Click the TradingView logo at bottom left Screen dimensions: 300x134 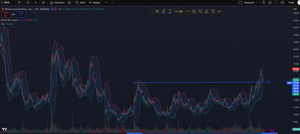pos(4,129)
